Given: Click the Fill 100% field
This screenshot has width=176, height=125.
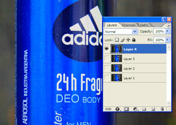Looking at the screenshot, I should click(x=159, y=40).
